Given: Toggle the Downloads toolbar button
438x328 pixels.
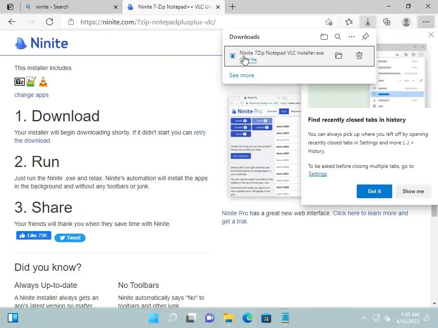Looking at the screenshot, I should click(x=368, y=22).
